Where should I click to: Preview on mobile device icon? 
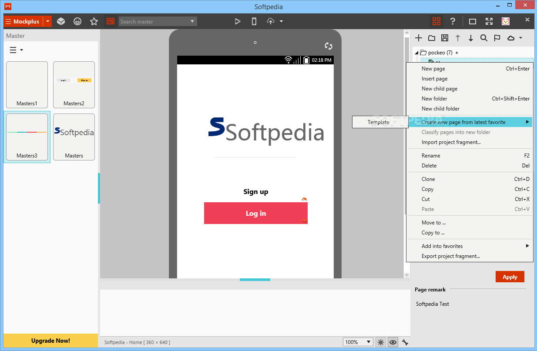tap(254, 21)
